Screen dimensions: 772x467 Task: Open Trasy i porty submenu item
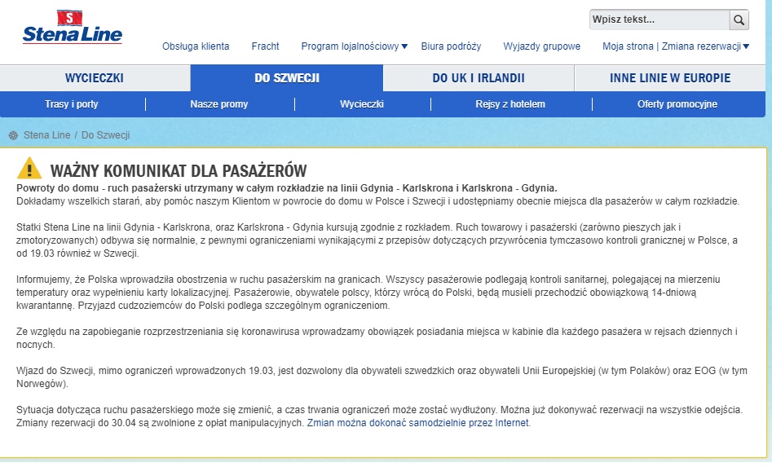pos(72,104)
